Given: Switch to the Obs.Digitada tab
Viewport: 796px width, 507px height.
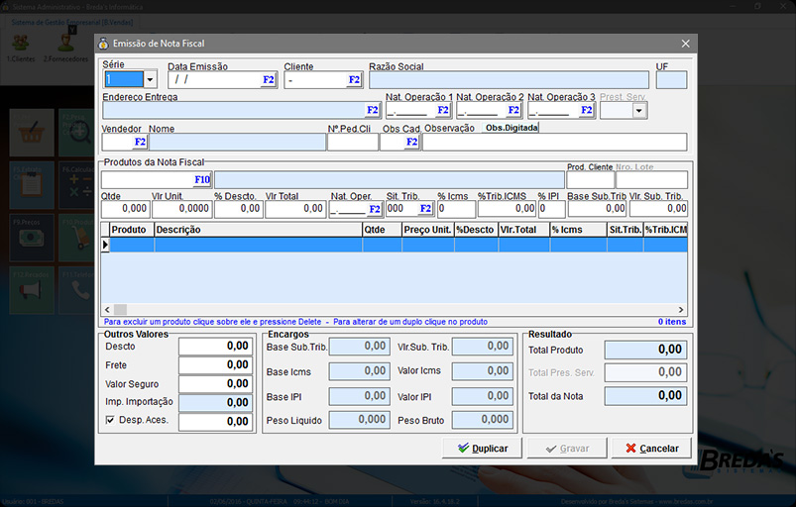Looking at the screenshot, I should pos(511,128).
